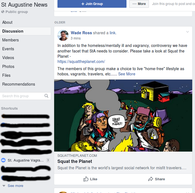
Task: Expand the post text with See More
Action: [x=127, y=74]
